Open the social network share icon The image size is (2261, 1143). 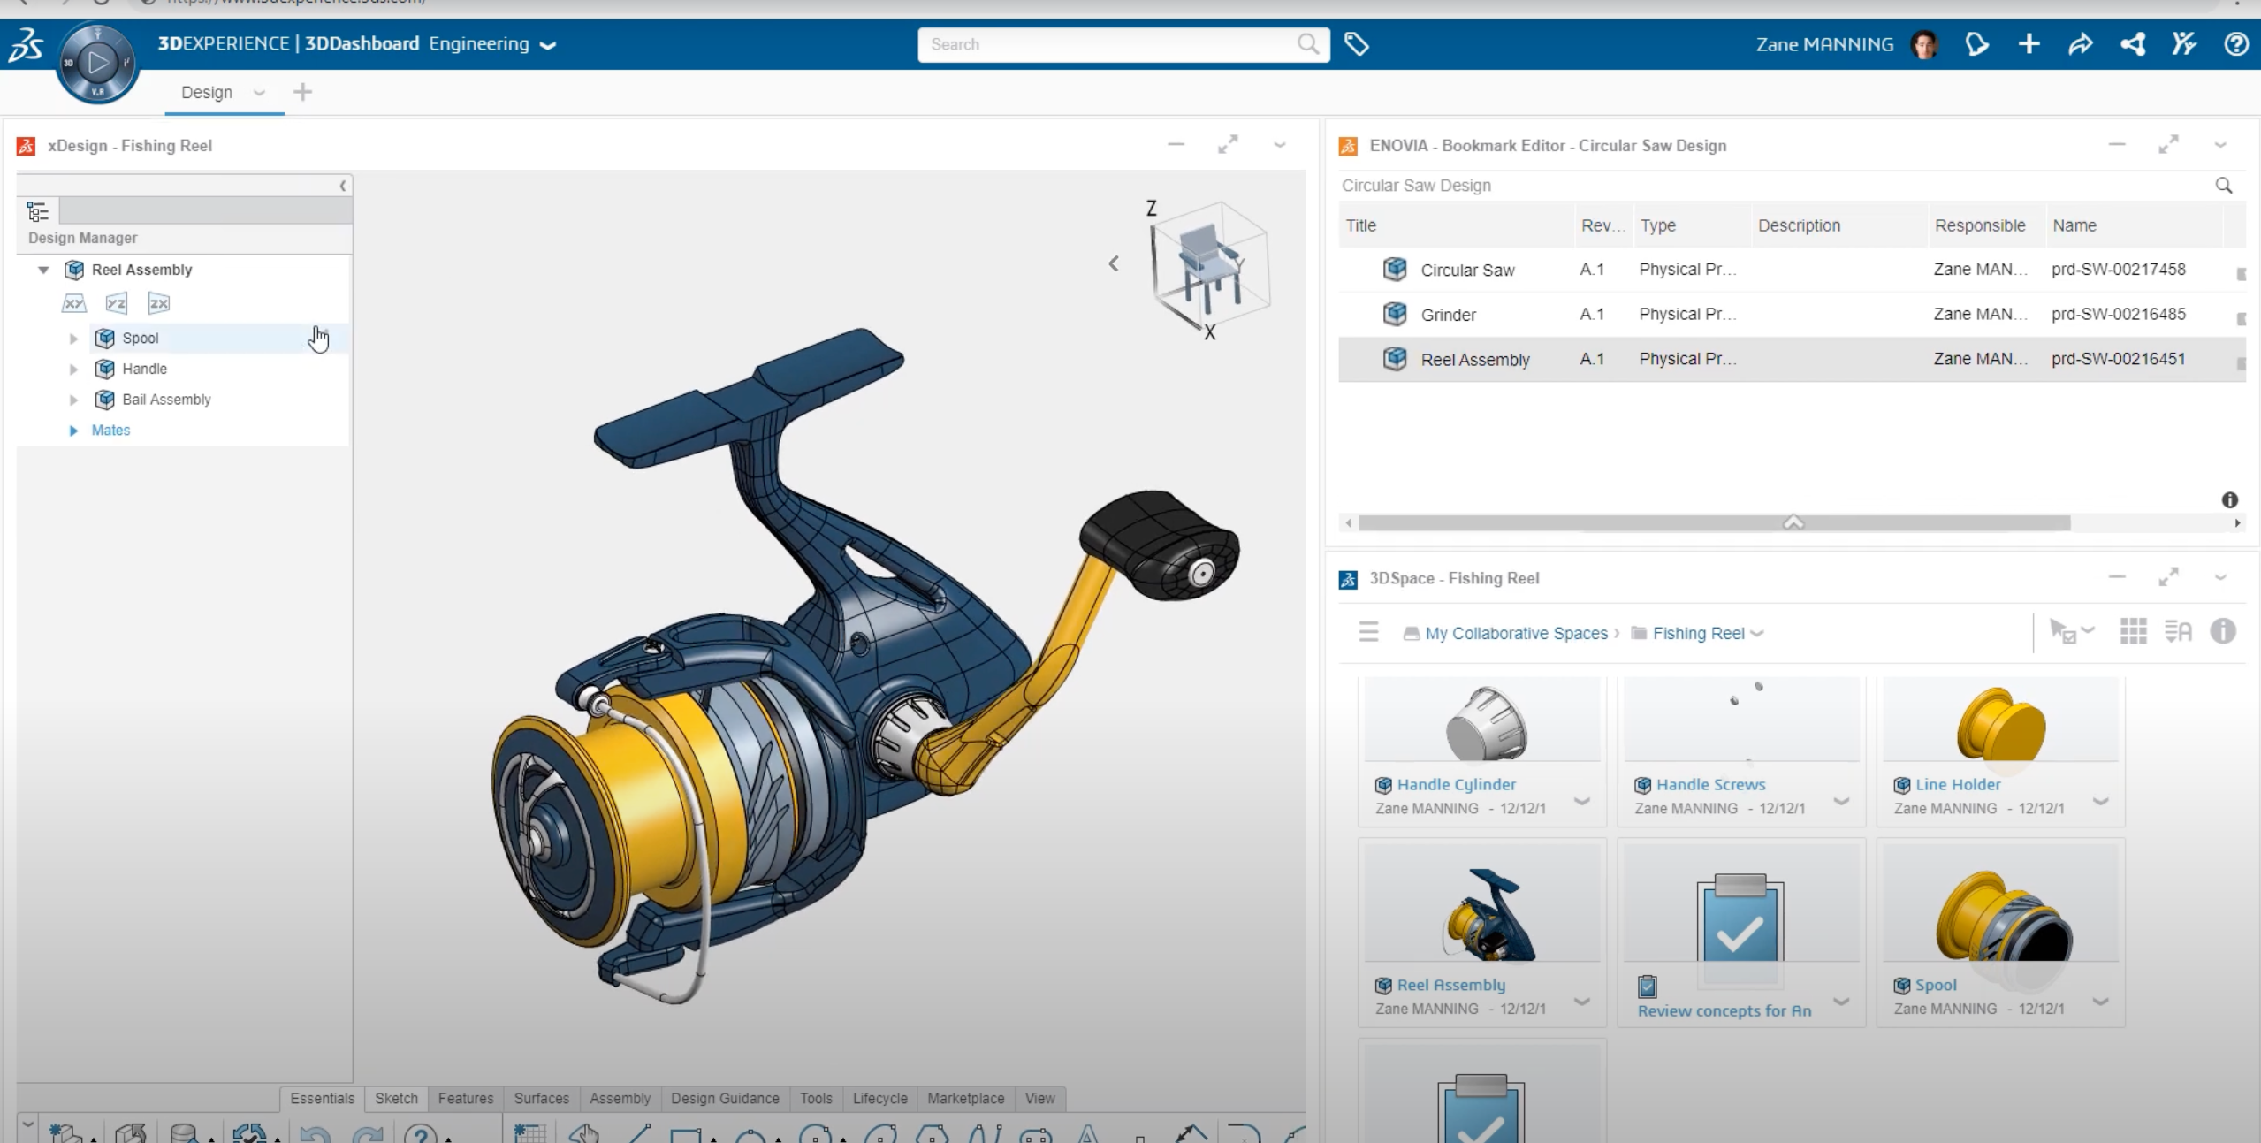(x=2132, y=44)
